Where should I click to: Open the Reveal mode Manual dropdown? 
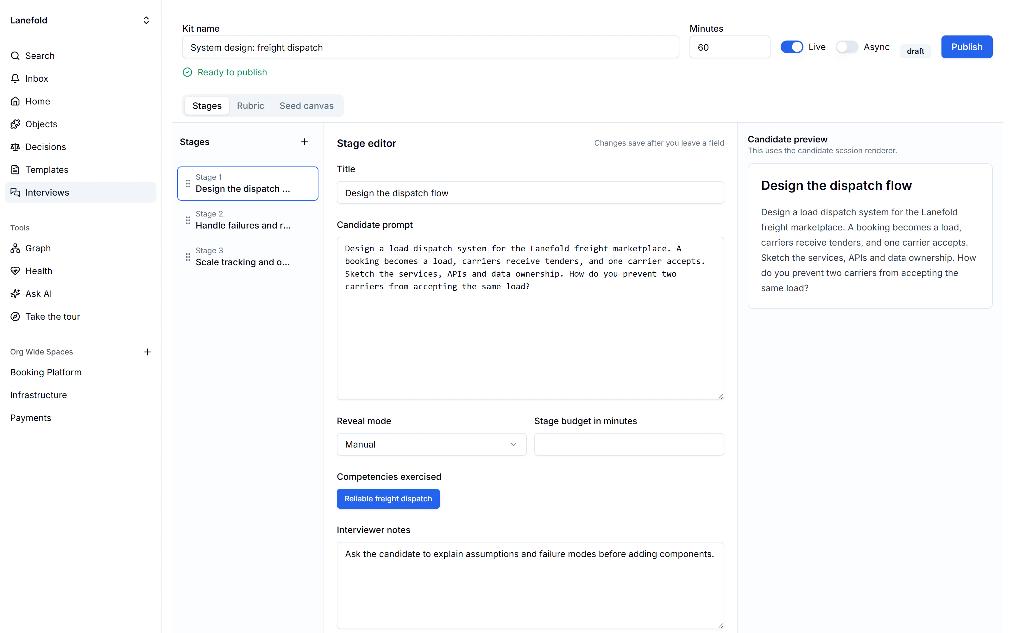[431, 445]
